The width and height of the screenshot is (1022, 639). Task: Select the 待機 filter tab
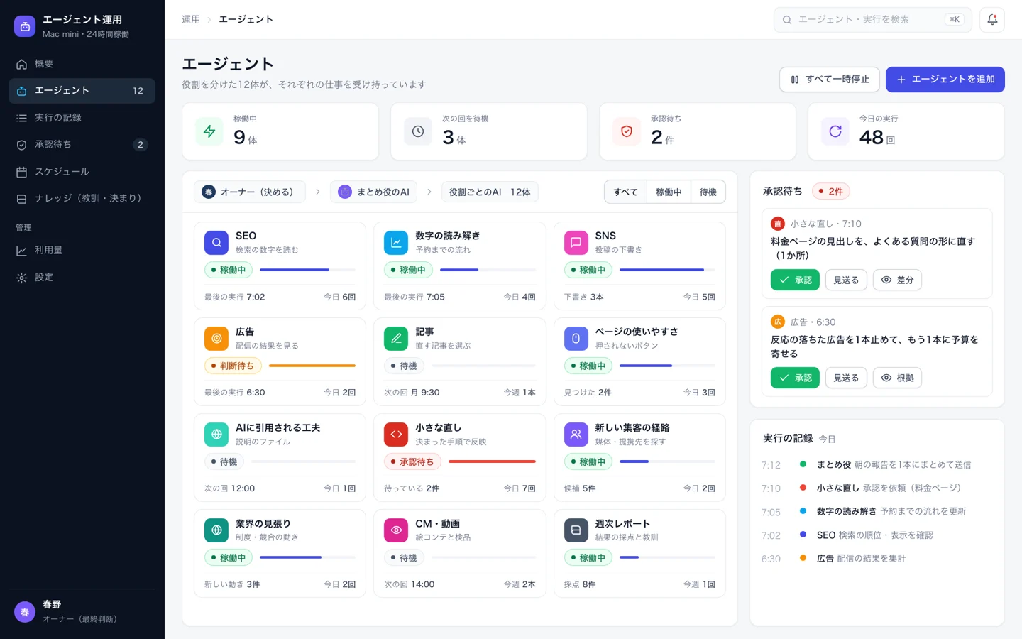(x=708, y=192)
